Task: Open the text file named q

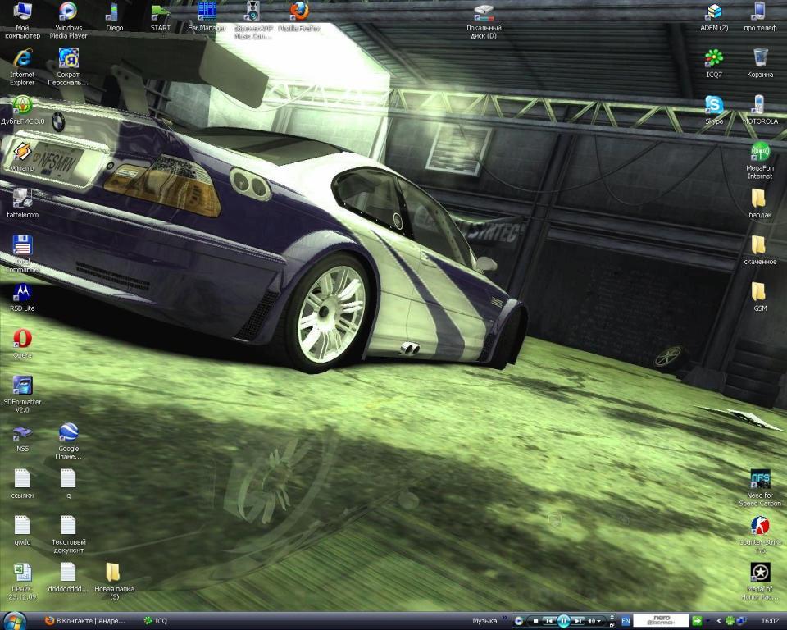Action: click(68, 484)
